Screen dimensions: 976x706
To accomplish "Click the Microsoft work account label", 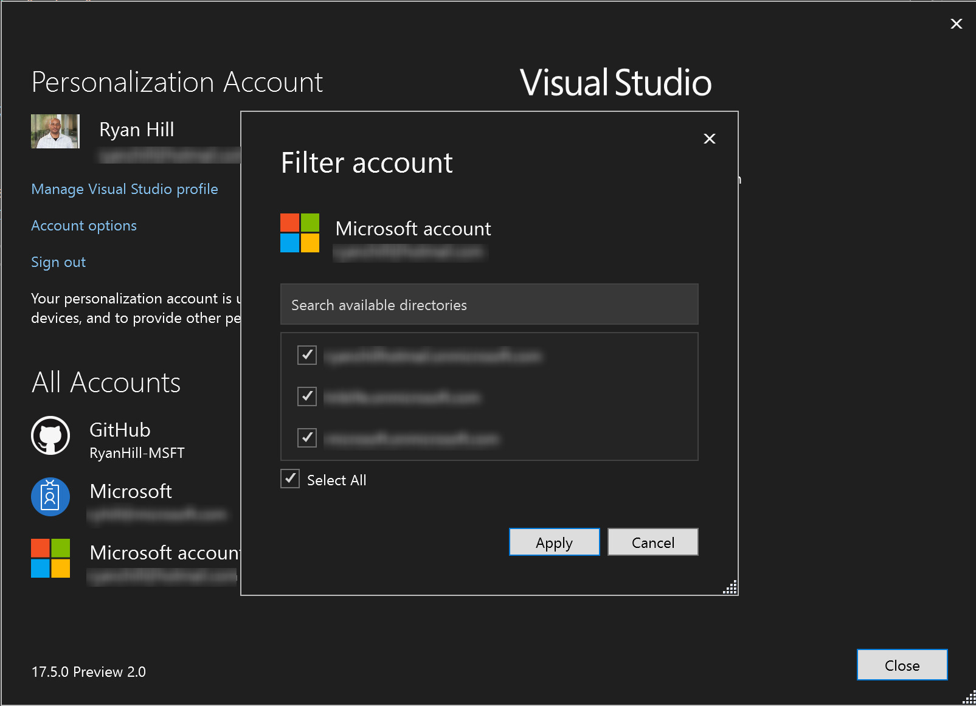I will 131,491.
